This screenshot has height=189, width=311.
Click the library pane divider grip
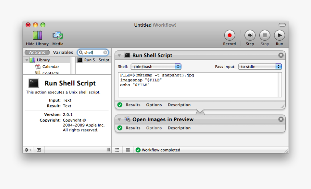(x=108, y=150)
